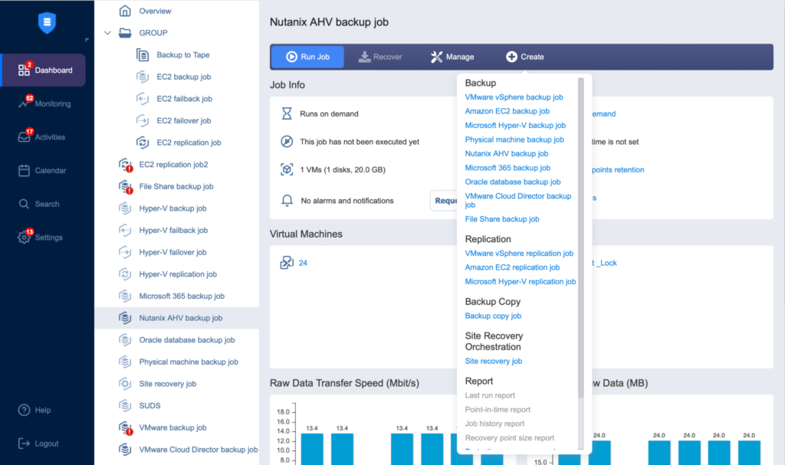This screenshot has height=465, width=785.
Task: Select Hyper-V replication job in tree
Action: click(x=177, y=274)
